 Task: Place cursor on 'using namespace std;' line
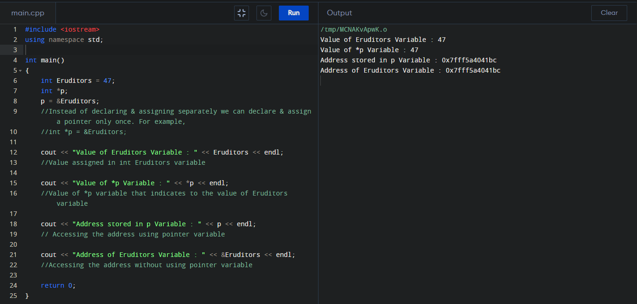64,40
